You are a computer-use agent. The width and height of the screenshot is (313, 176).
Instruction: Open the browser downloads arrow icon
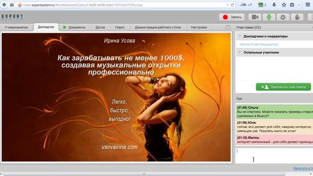coord(274,5)
